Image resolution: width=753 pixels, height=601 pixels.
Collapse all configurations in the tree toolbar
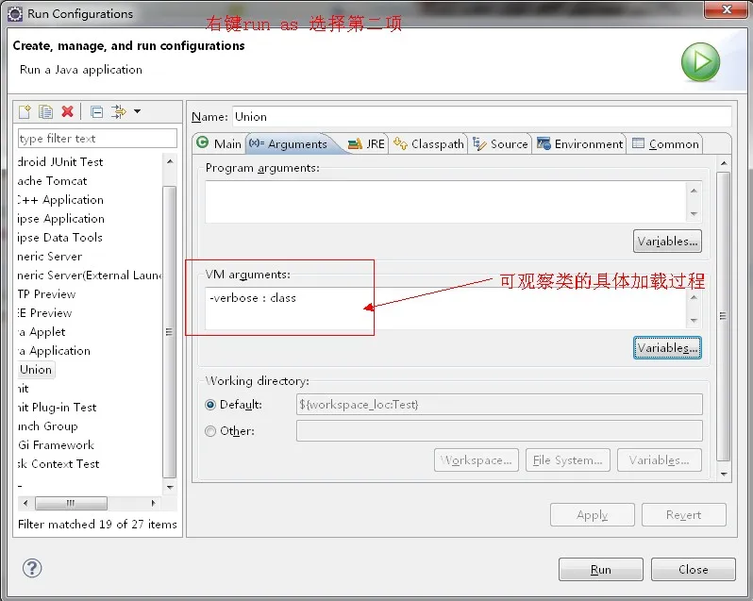(96, 112)
